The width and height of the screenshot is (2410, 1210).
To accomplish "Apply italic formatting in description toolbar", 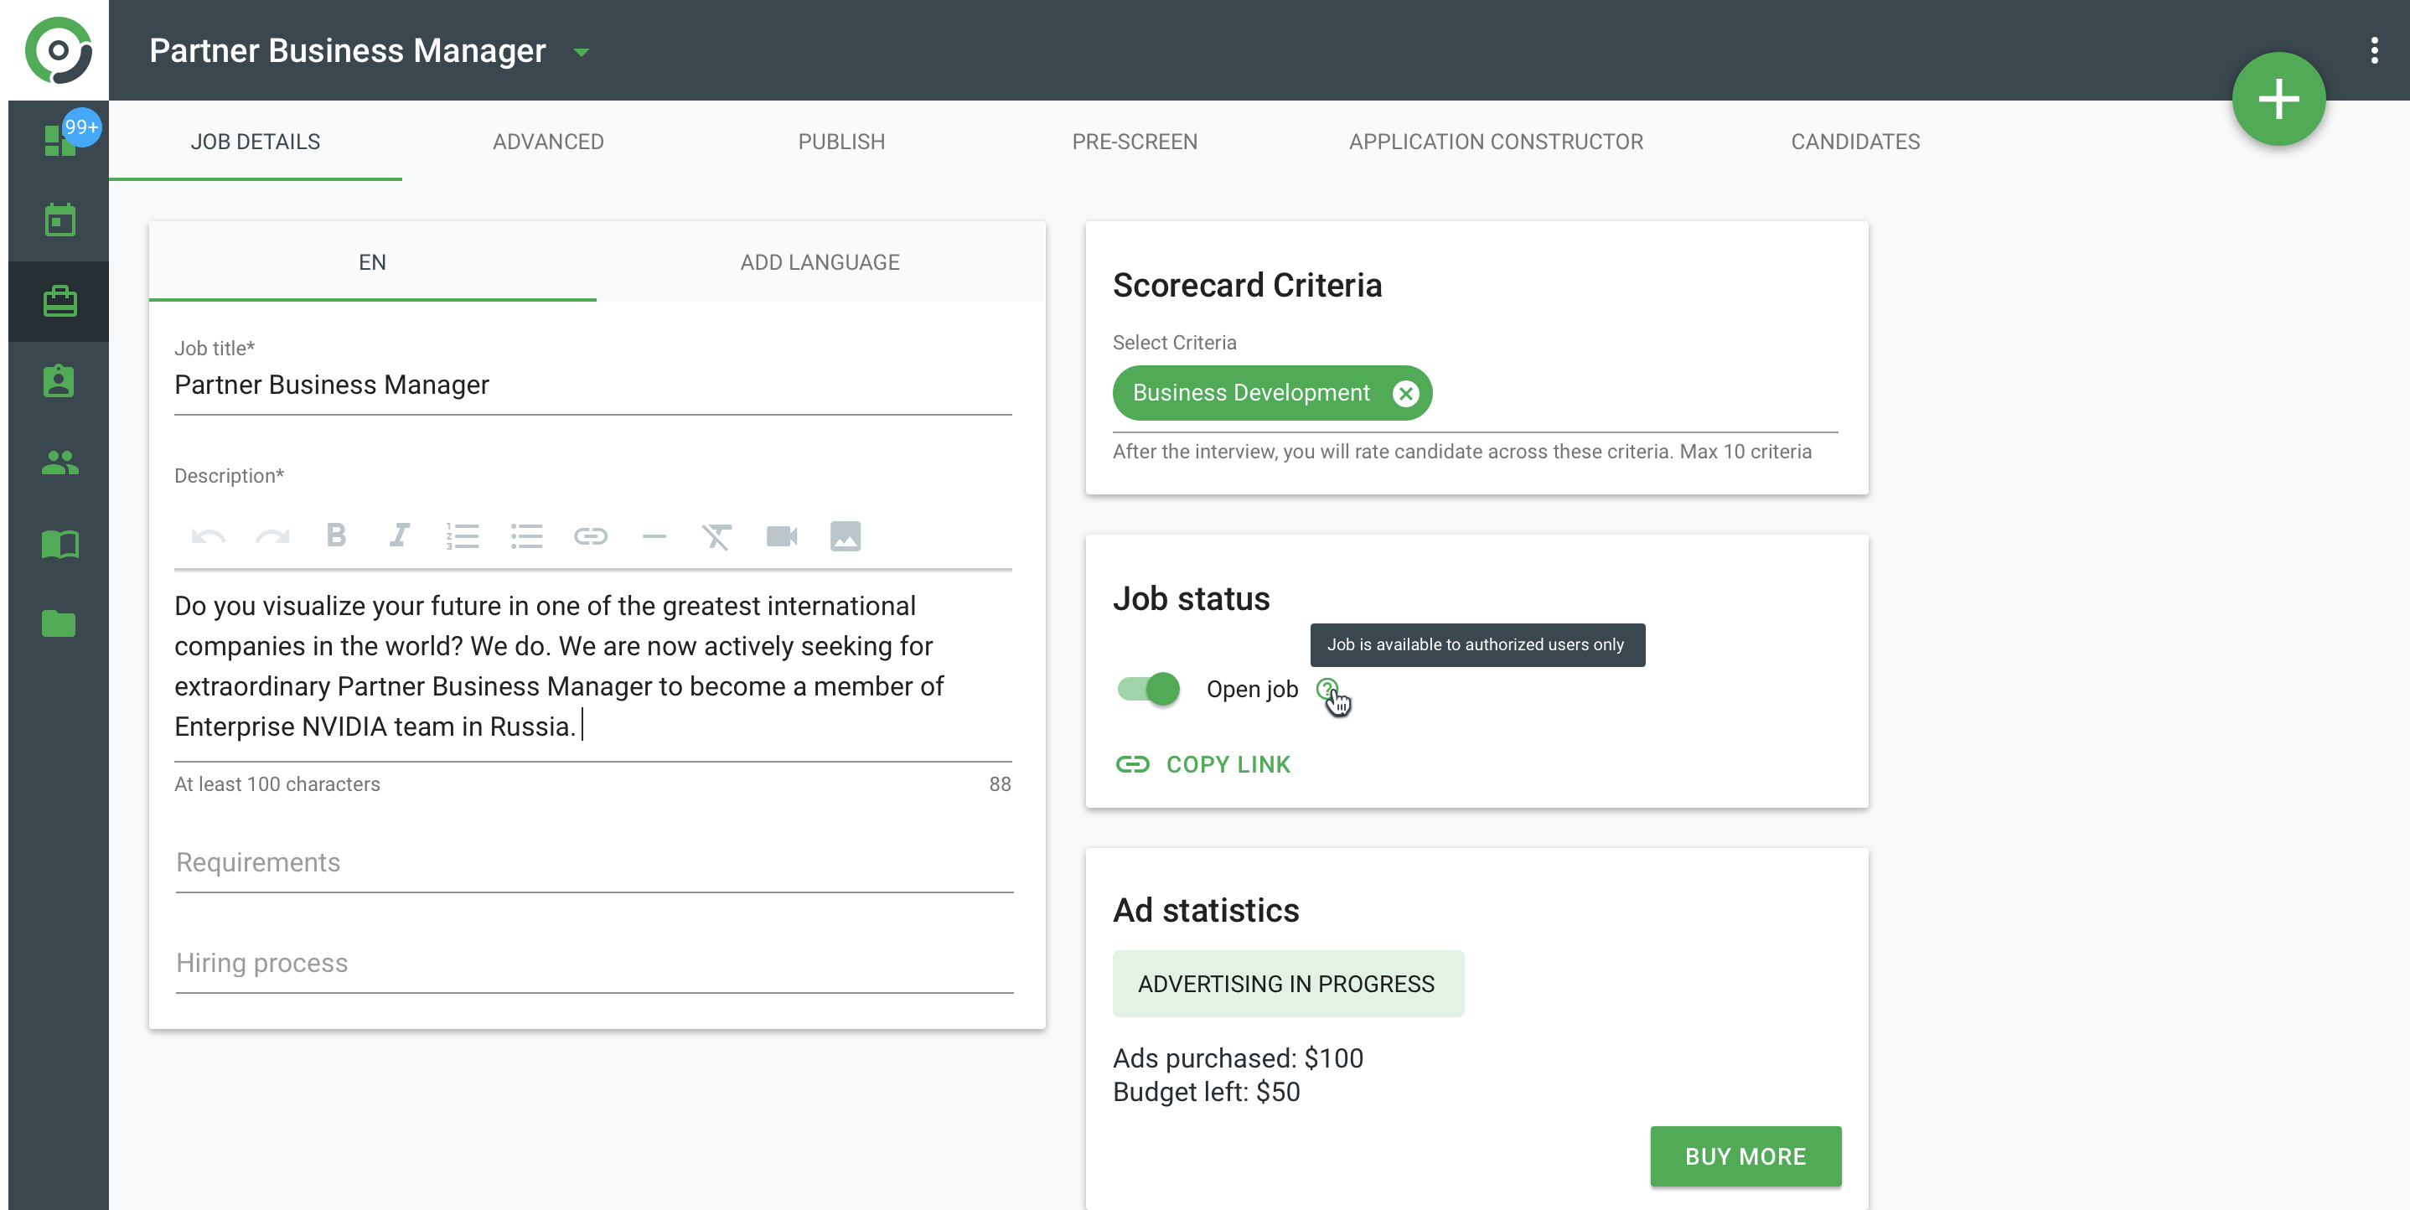I will [x=400, y=535].
